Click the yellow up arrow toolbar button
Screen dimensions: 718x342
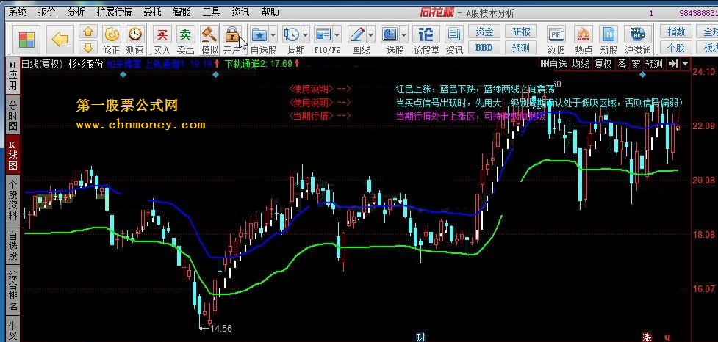pyautogui.click(x=88, y=32)
